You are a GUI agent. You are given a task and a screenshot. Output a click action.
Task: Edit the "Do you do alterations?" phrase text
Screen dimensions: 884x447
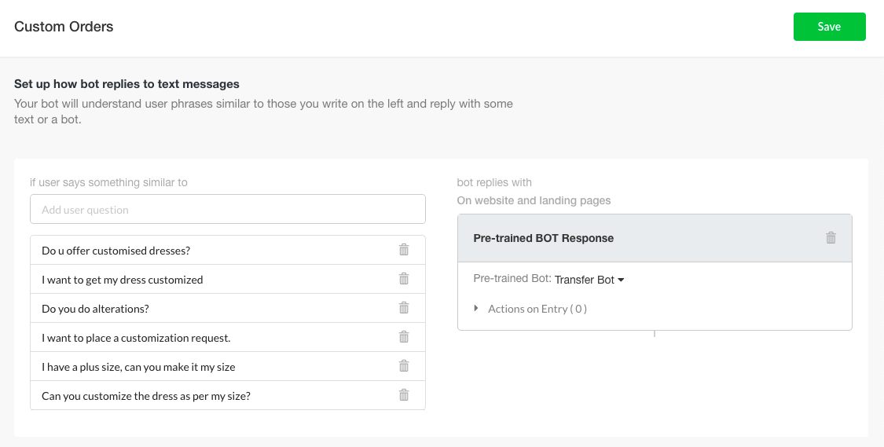click(x=95, y=309)
